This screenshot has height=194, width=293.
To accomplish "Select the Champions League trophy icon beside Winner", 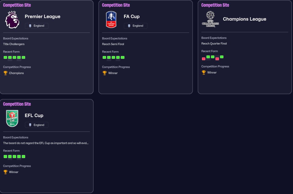I will (204, 72).
